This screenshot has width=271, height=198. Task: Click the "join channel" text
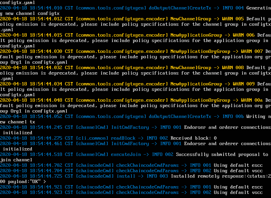[16, 160]
